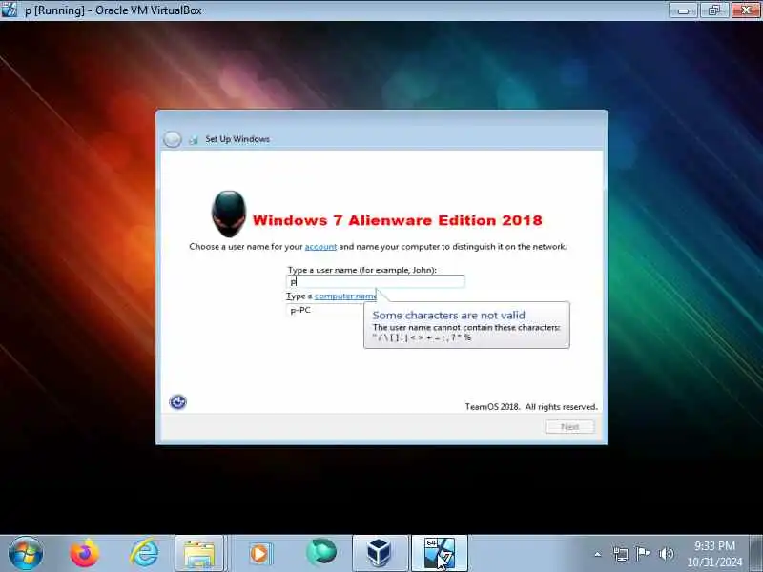
Task: Restore down the VirtualBox VM window
Action: pos(714,10)
